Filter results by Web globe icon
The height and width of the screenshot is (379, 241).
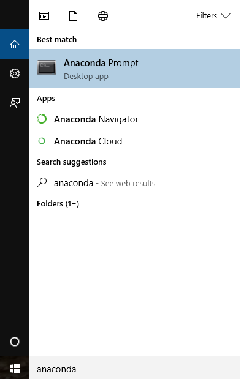pos(103,16)
